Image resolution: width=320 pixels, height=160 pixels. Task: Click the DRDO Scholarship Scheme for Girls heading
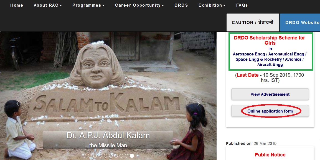tap(270, 40)
